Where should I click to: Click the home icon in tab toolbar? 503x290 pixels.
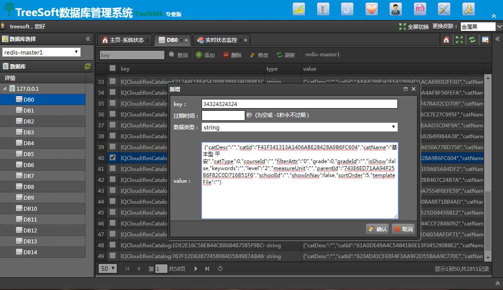click(446, 40)
